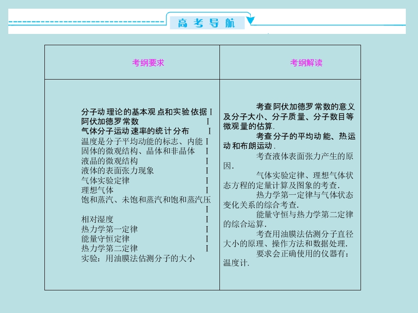
Task: Click the line 温度是分子平均动能的标志、内能
Action: [x=142, y=141]
